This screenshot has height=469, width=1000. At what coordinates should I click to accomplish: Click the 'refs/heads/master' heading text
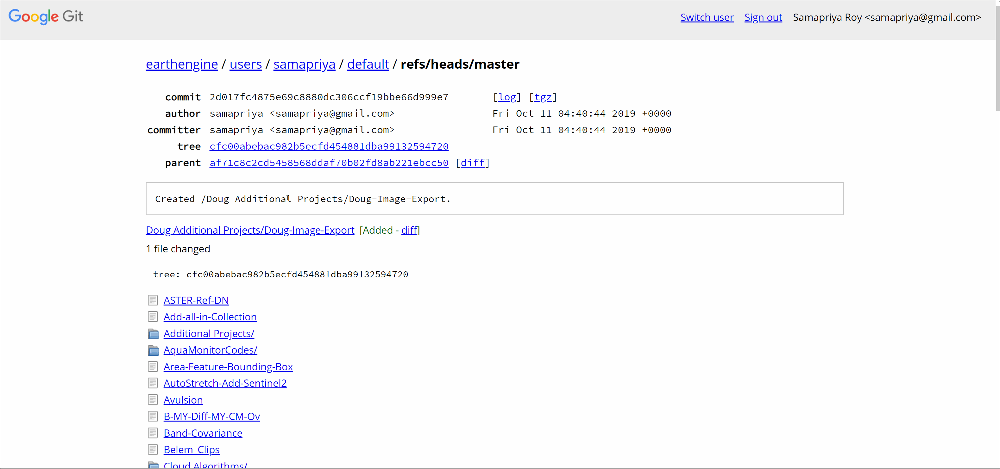[x=460, y=64]
